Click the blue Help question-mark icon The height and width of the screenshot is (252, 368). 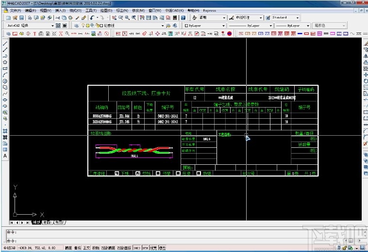(183, 18)
